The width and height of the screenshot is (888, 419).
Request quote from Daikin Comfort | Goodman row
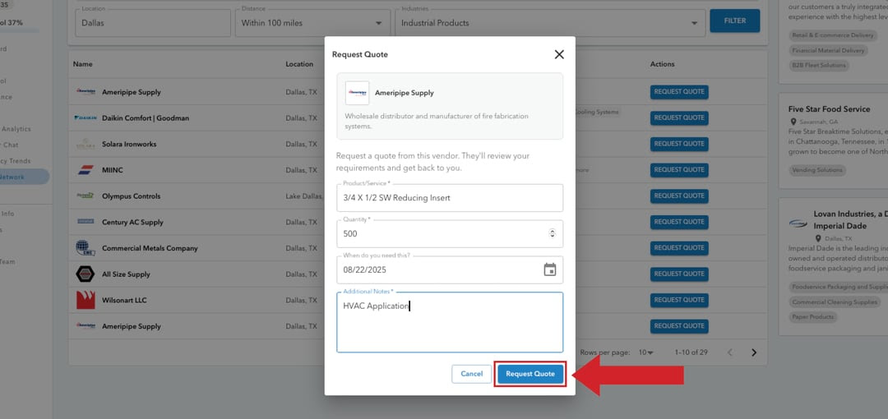tap(679, 117)
